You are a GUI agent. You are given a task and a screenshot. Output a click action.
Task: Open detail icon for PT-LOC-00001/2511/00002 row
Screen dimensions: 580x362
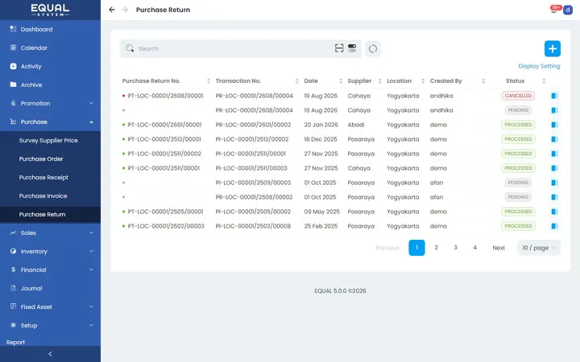pos(554,154)
